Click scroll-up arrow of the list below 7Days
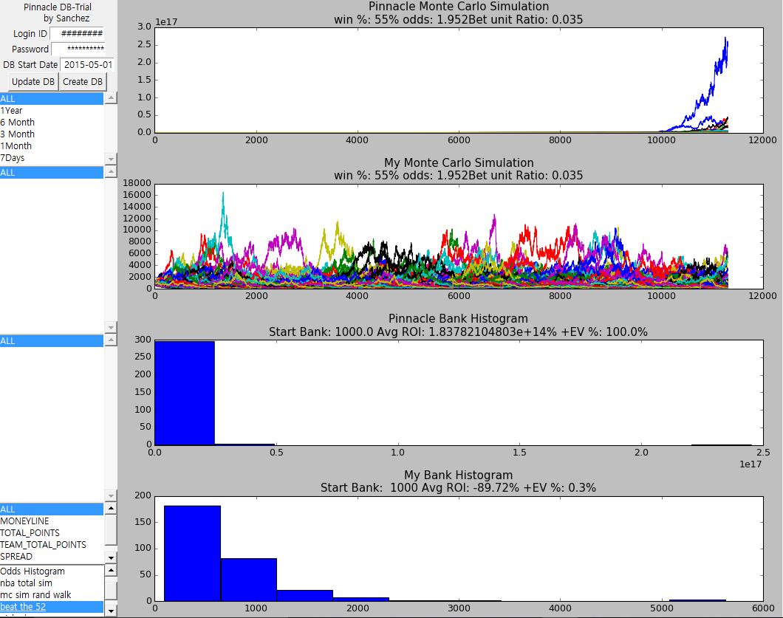This screenshot has width=783, height=618. (111, 172)
